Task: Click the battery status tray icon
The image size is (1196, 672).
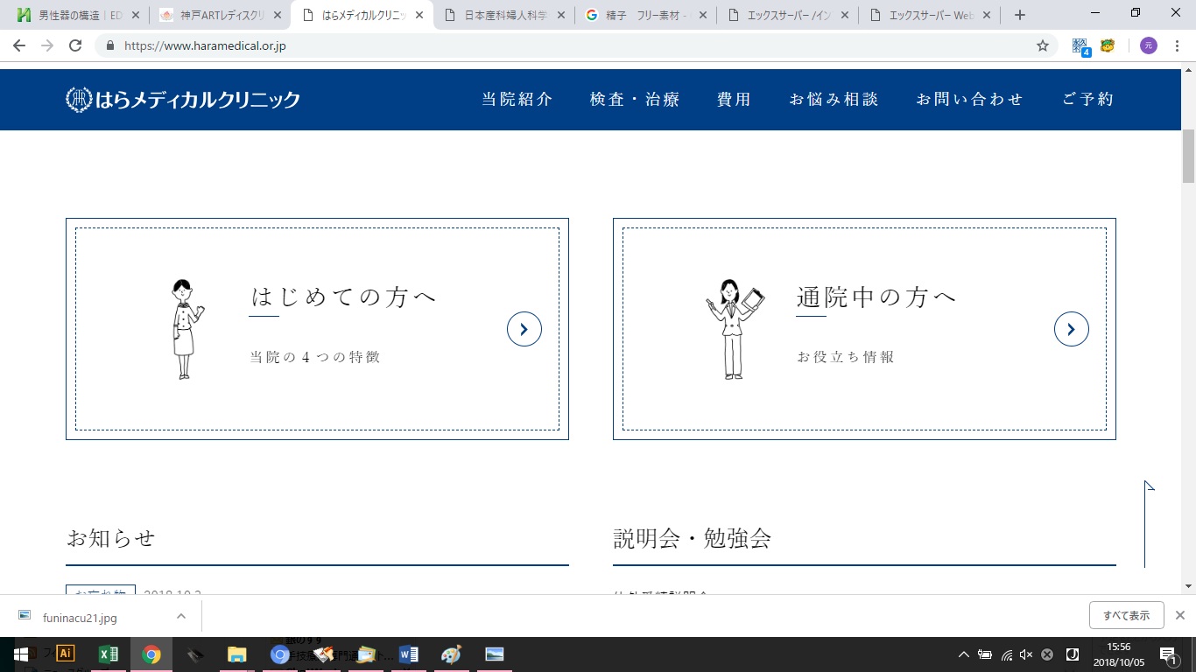Action: 985,654
